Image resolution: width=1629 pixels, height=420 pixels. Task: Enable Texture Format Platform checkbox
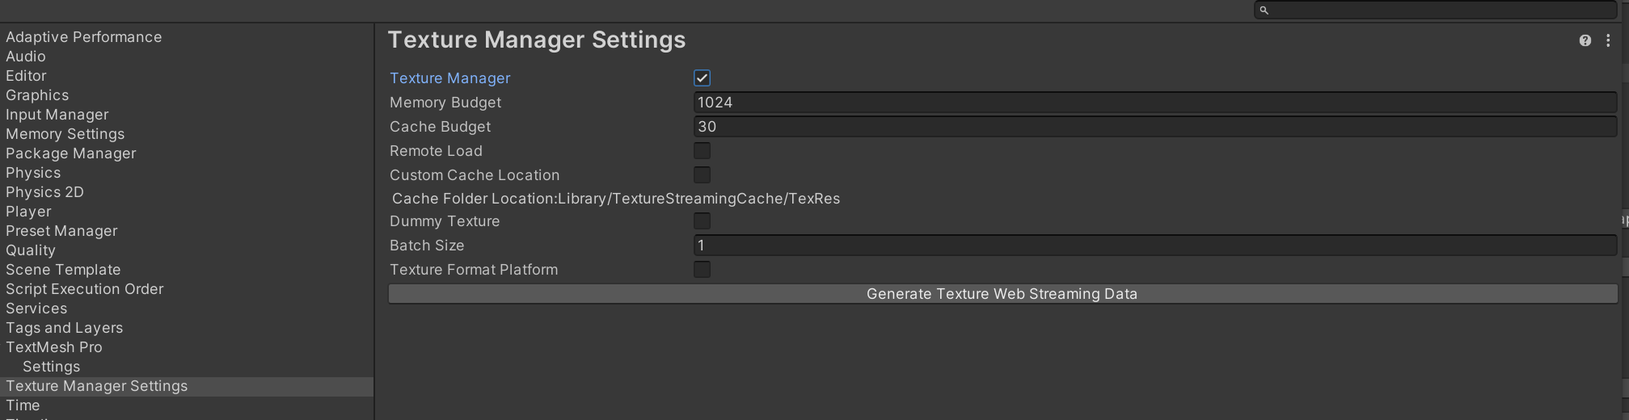(x=702, y=270)
